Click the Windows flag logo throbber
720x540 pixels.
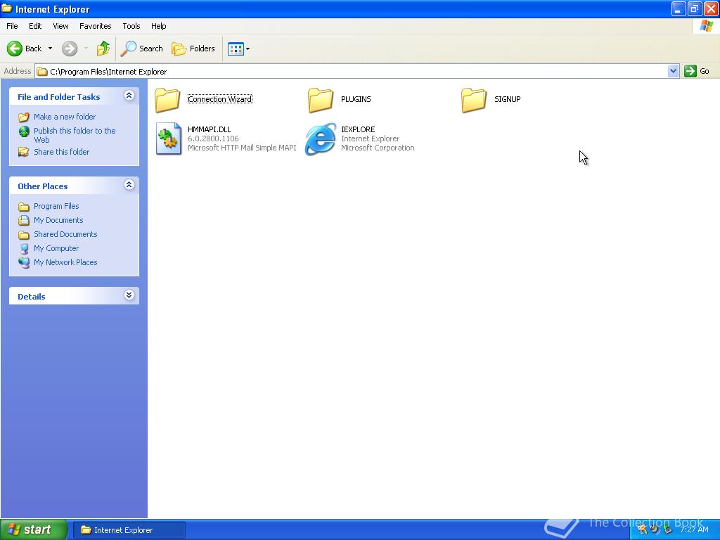pyautogui.click(x=706, y=26)
